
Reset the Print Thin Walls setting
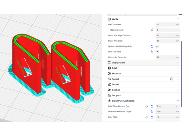click(152, 52)
